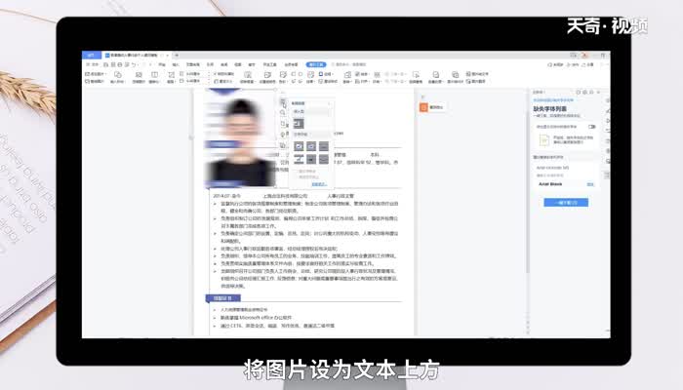Toggle the lock aspect ratio checkbox

(x=223, y=74)
